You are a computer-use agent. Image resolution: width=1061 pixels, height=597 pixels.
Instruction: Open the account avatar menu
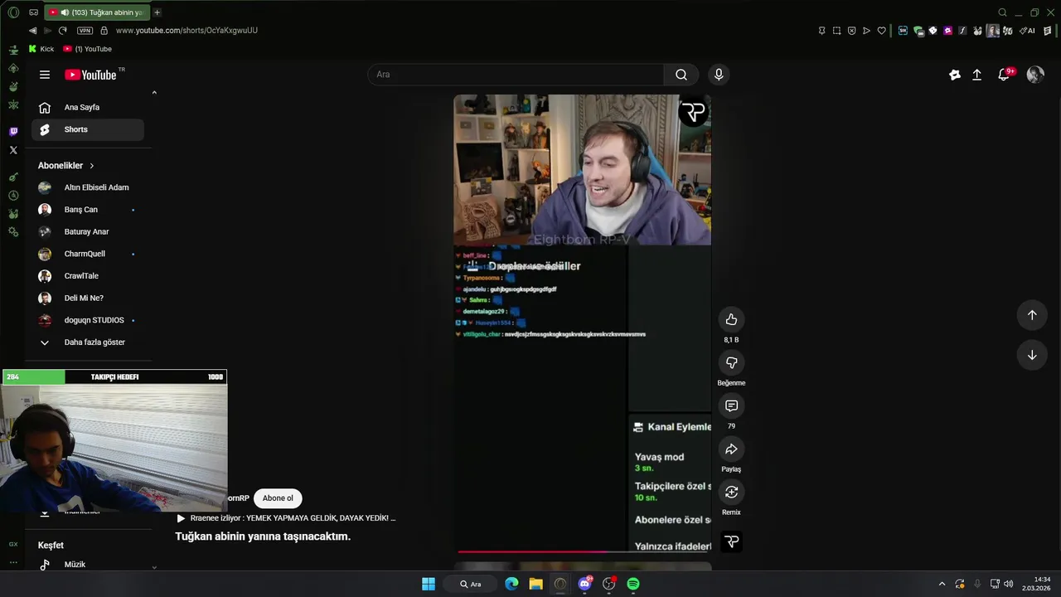point(1035,75)
